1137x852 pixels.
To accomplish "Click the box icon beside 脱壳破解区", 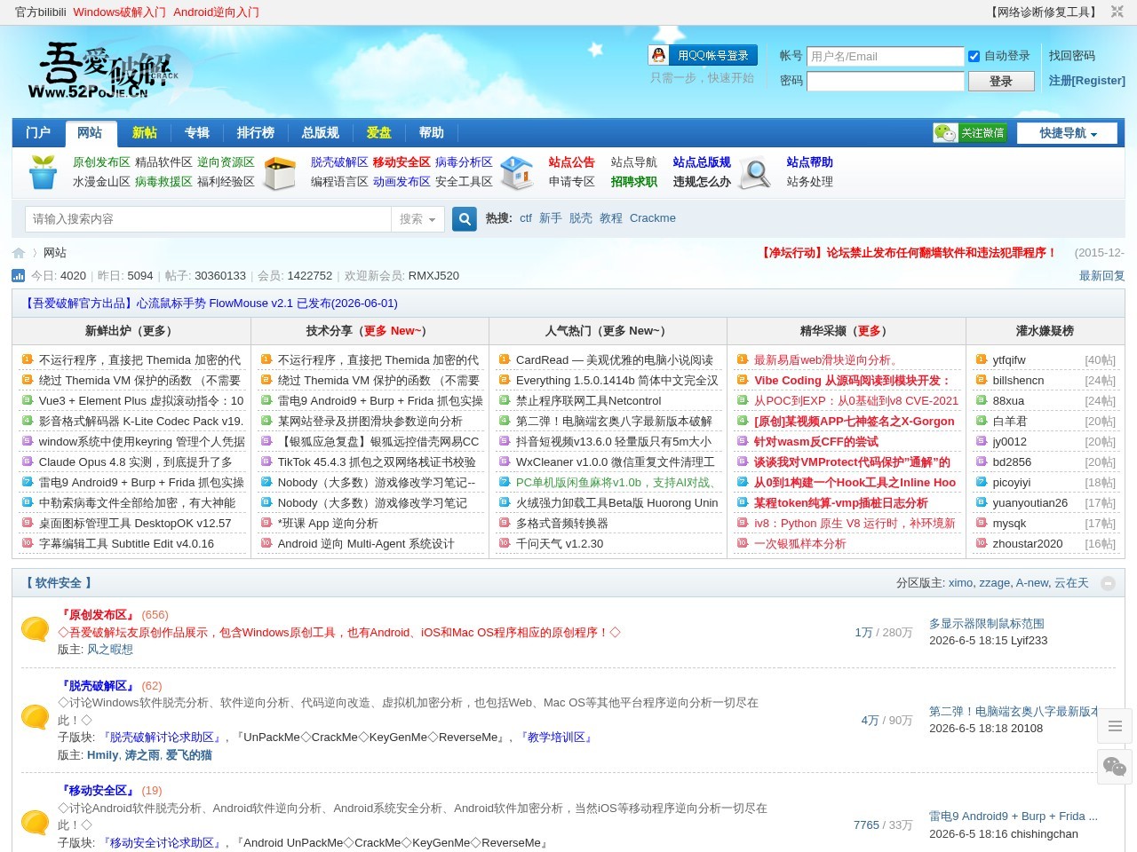I will click(x=280, y=172).
